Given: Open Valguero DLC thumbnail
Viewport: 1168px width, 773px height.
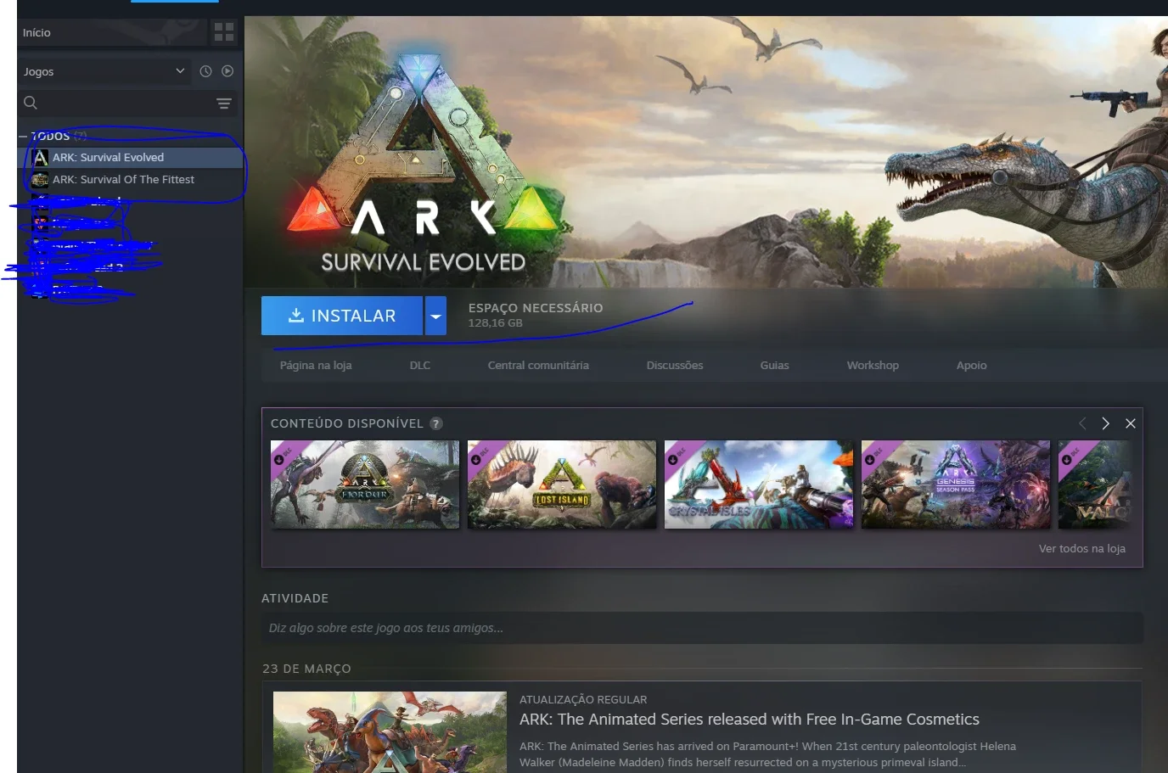Looking at the screenshot, I should [1095, 485].
